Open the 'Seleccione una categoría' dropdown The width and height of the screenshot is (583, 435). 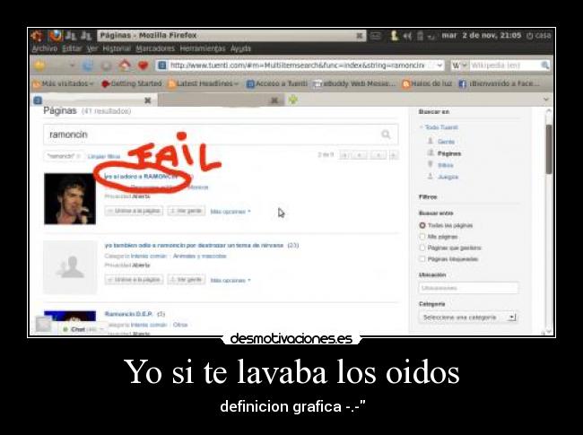click(468, 317)
